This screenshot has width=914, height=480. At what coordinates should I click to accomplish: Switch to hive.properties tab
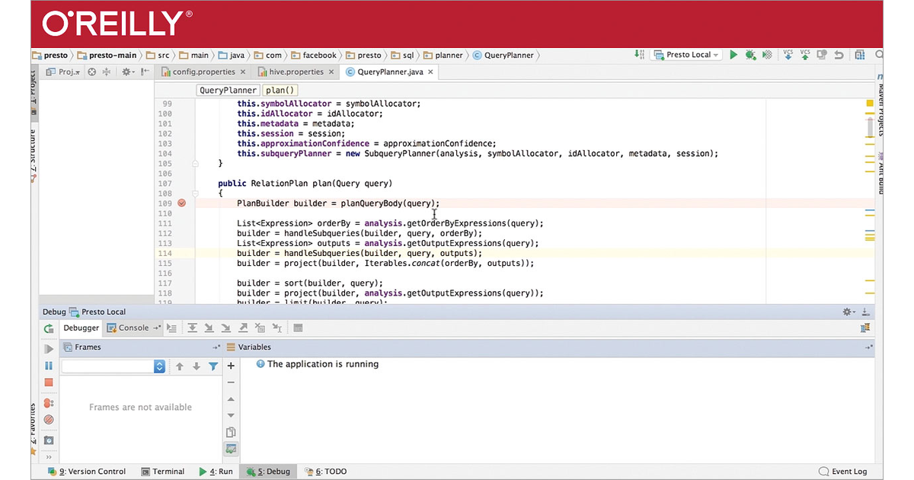[x=296, y=72]
